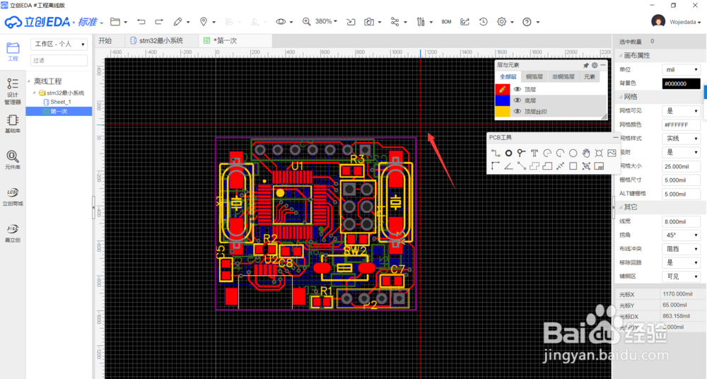Select the hand pan tool

(x=585, y=153)
